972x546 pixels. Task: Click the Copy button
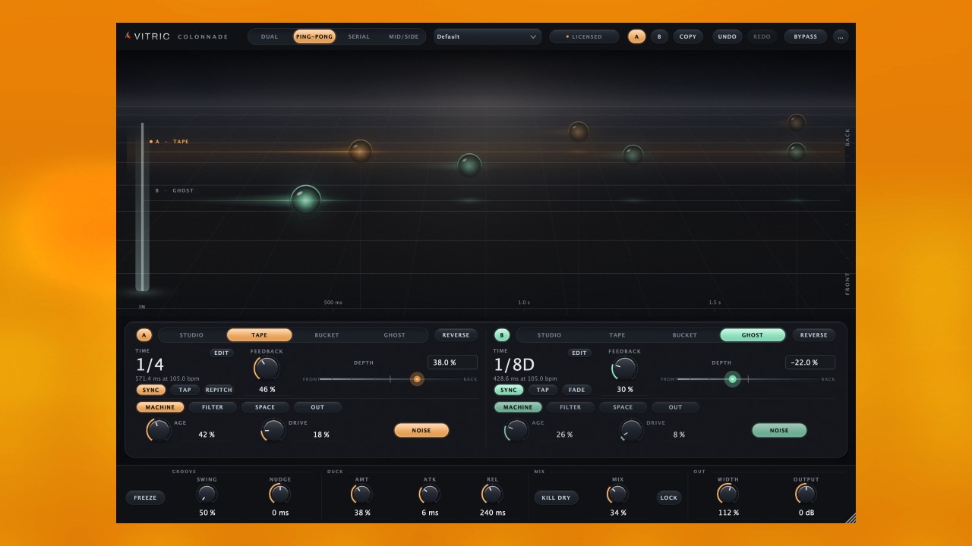click(688, 36)
